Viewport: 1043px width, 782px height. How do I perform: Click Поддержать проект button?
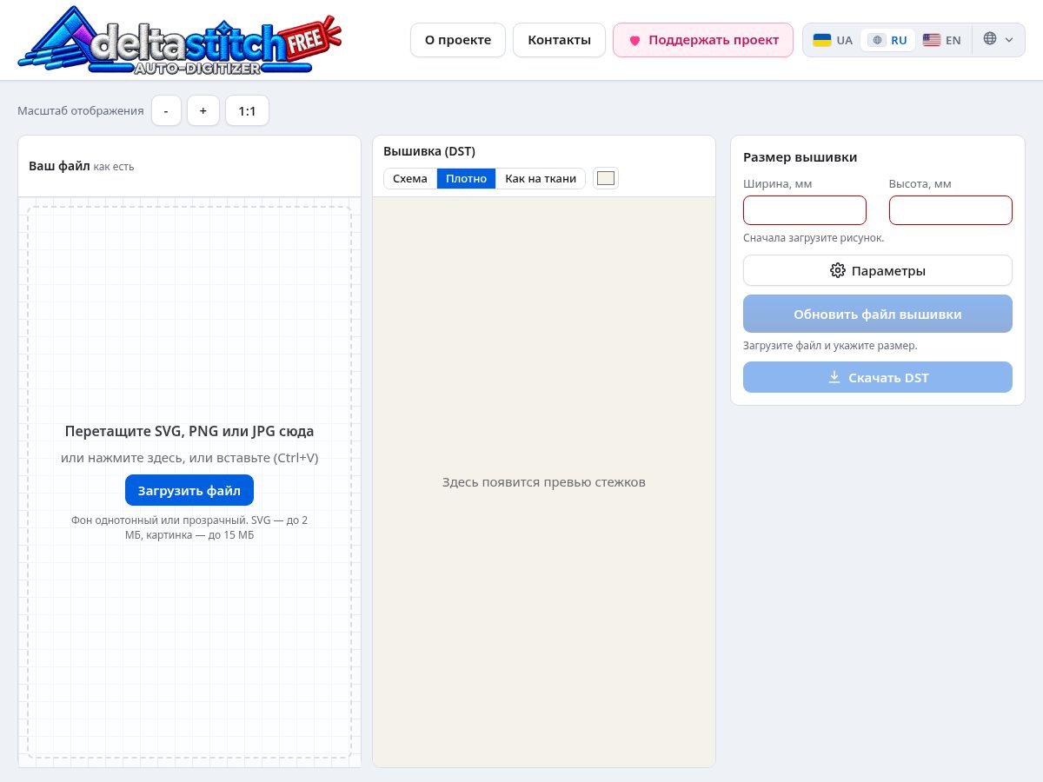703,40
